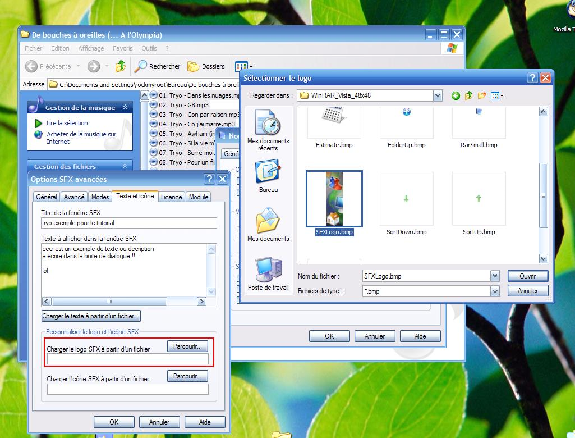Screen dimensions: 575x438
Task: Click Rechercher in Explorer toolbar
Action: click(x=158, y=66)
